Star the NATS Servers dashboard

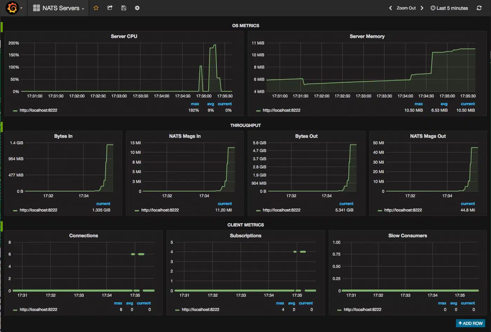coord(96,8)
